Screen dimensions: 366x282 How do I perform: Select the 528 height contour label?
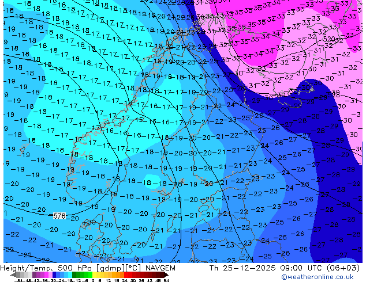(334, 95)
